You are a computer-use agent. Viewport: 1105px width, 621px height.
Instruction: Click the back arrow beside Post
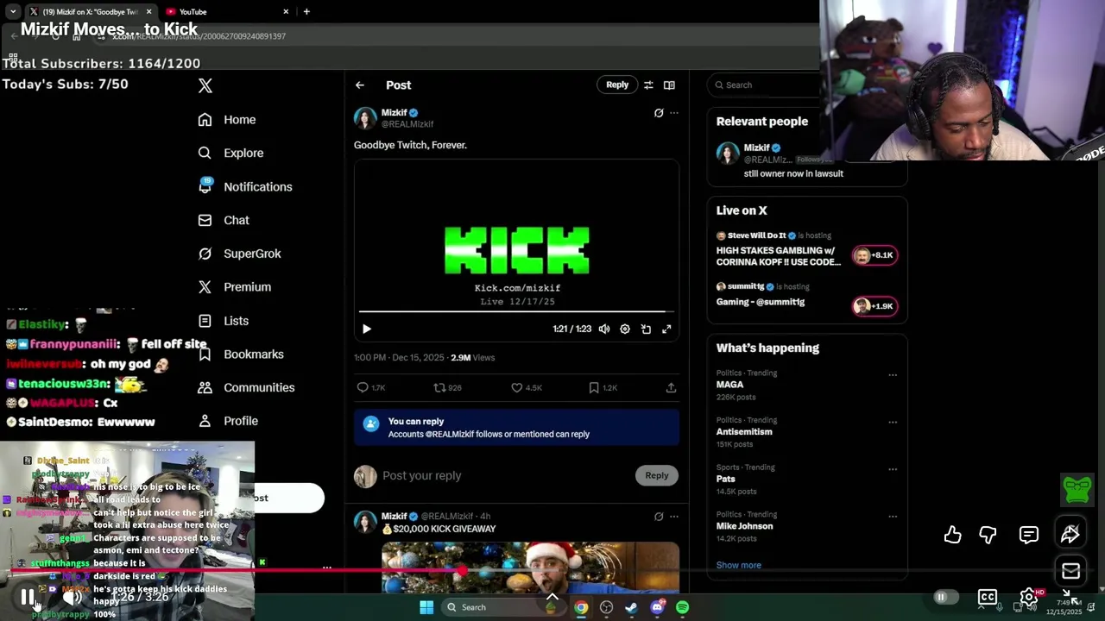(x=360, y=85)
